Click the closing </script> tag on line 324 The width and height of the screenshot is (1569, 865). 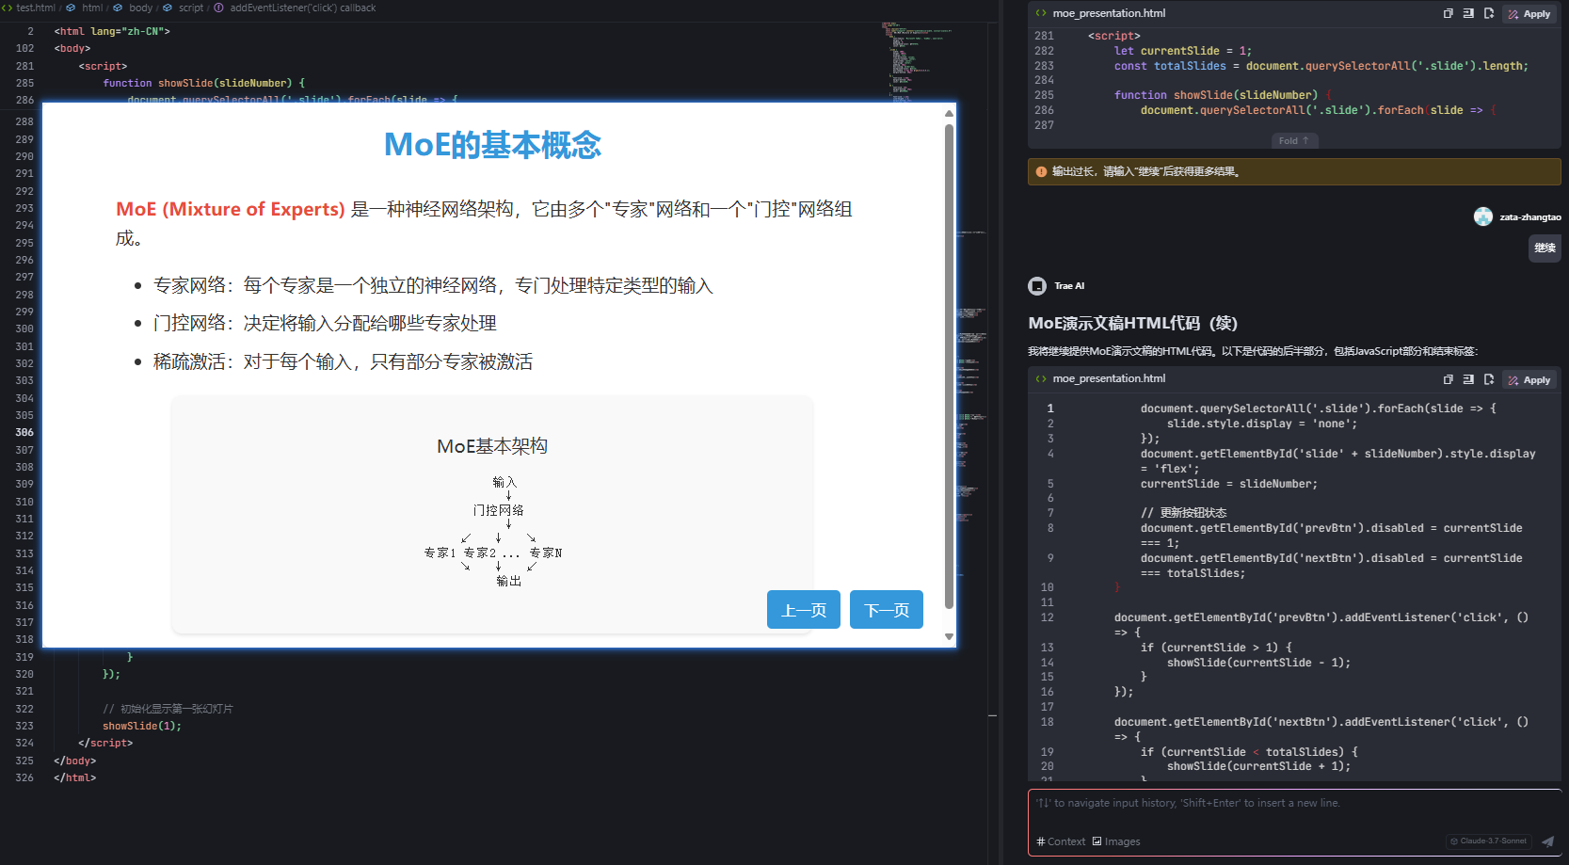pyautogui.click(x=105, y=743)
